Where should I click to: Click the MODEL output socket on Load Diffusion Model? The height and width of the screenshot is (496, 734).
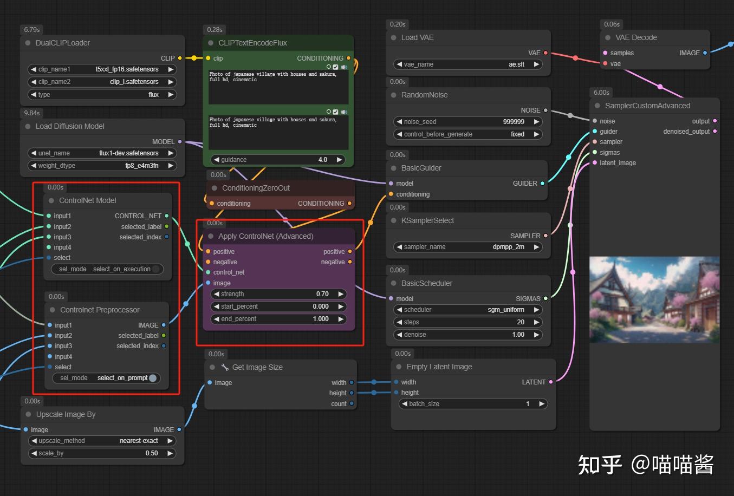(180, 141)
